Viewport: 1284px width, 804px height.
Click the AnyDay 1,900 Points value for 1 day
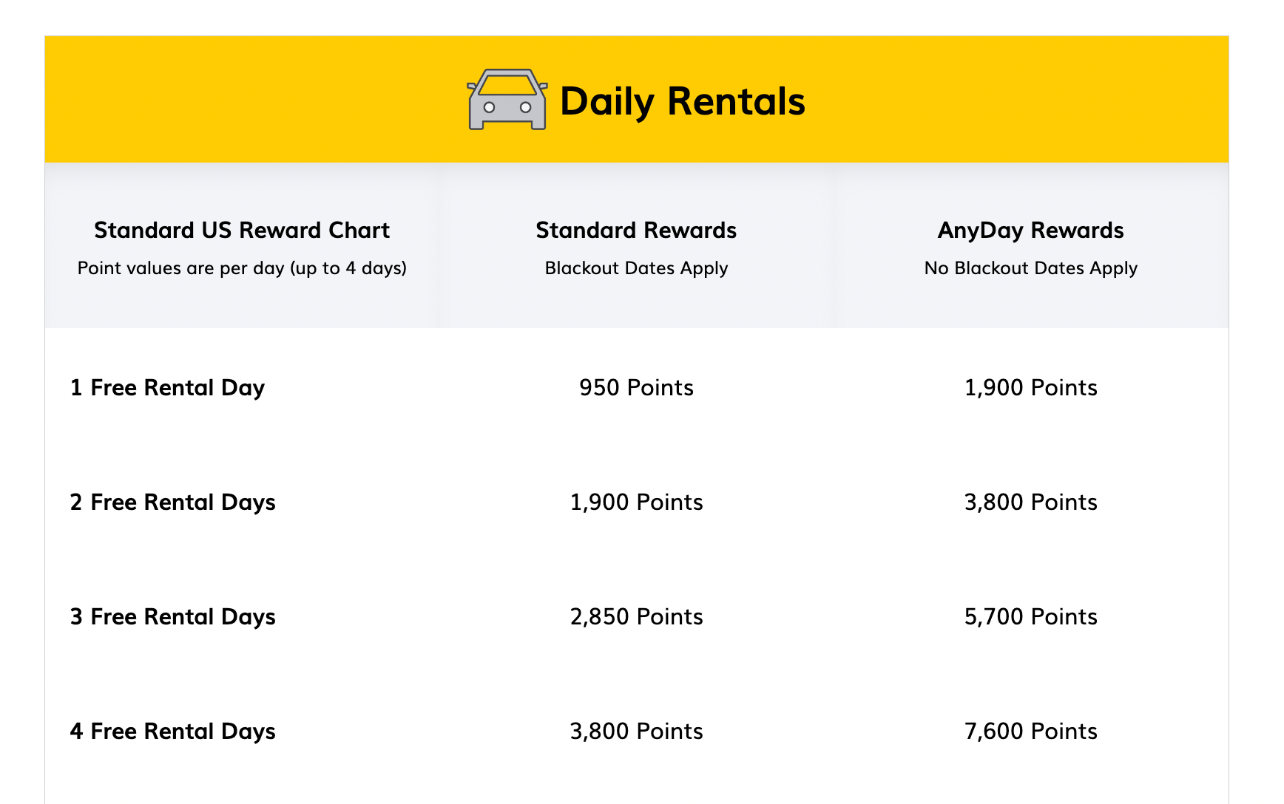[x=1030, y=388]
